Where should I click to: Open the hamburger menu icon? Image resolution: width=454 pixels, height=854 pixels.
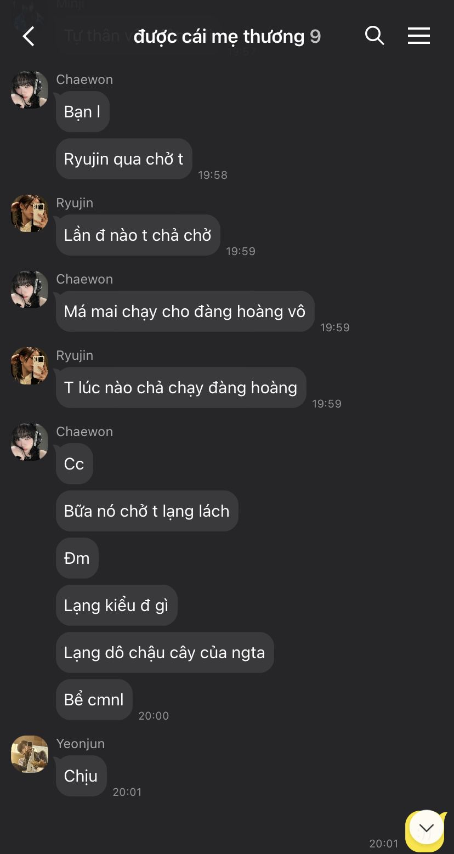[x=419, y=36]
